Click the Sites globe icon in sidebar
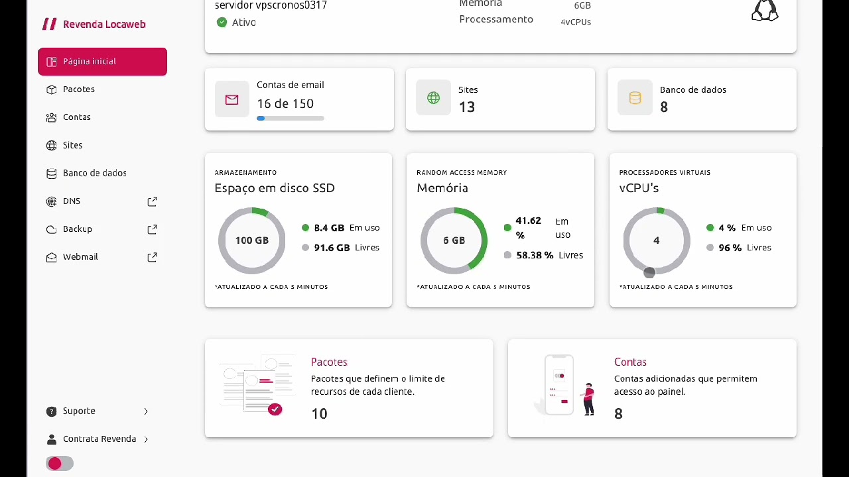This screenshot has width=849, height=477. [x=51, y=145]
